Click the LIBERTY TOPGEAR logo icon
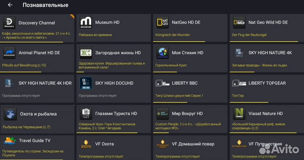The height and width of the screenshot is (160, 304). tap(239, 84)
